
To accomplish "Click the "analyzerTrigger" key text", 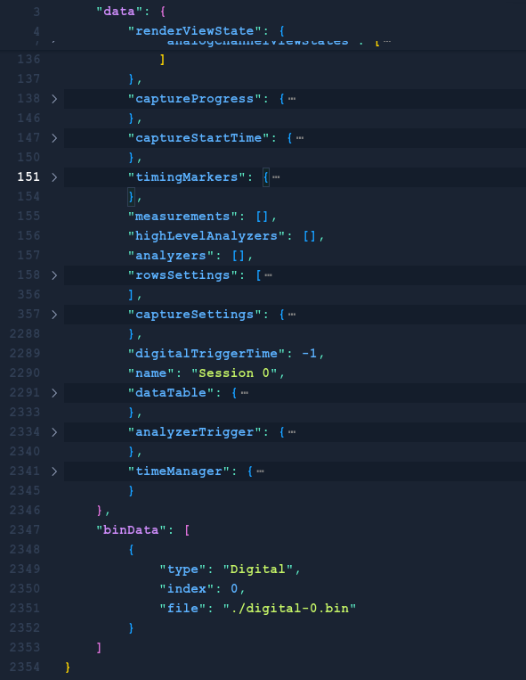I will [x=194, y=432].
